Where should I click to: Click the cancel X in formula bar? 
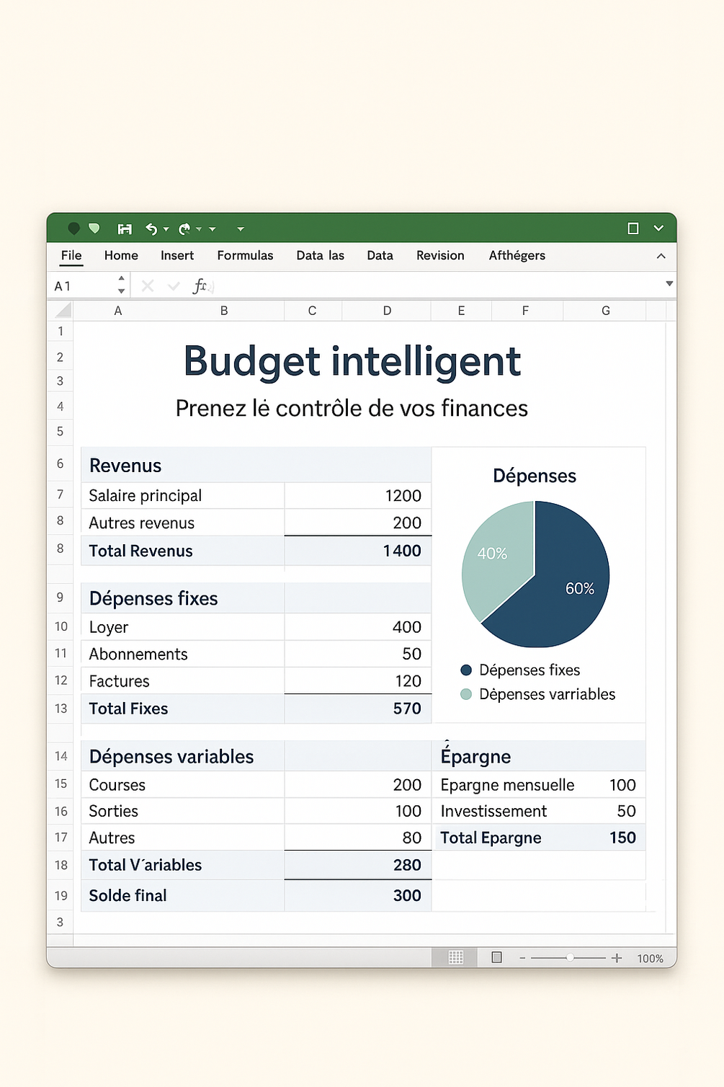[147, 286]
